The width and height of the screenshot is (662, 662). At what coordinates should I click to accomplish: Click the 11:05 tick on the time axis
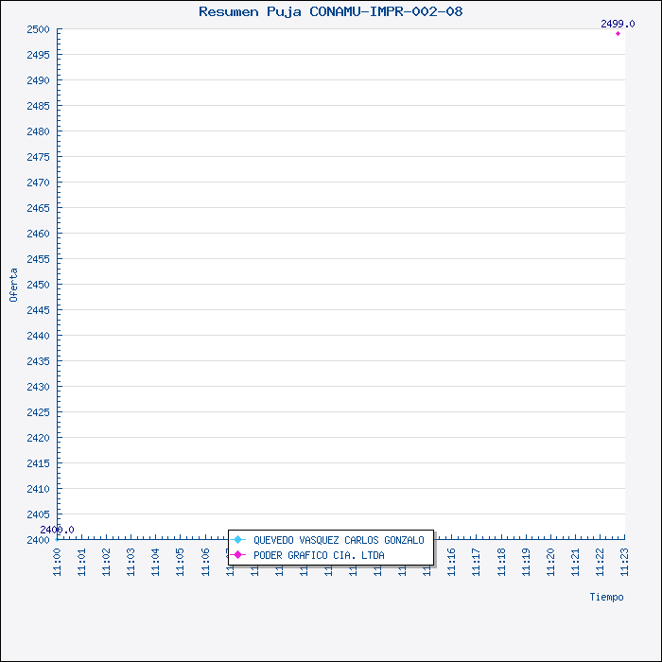point(181,561)
